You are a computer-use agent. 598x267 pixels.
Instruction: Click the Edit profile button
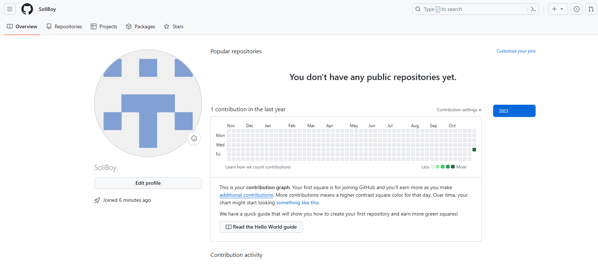[x=148, y=183]
